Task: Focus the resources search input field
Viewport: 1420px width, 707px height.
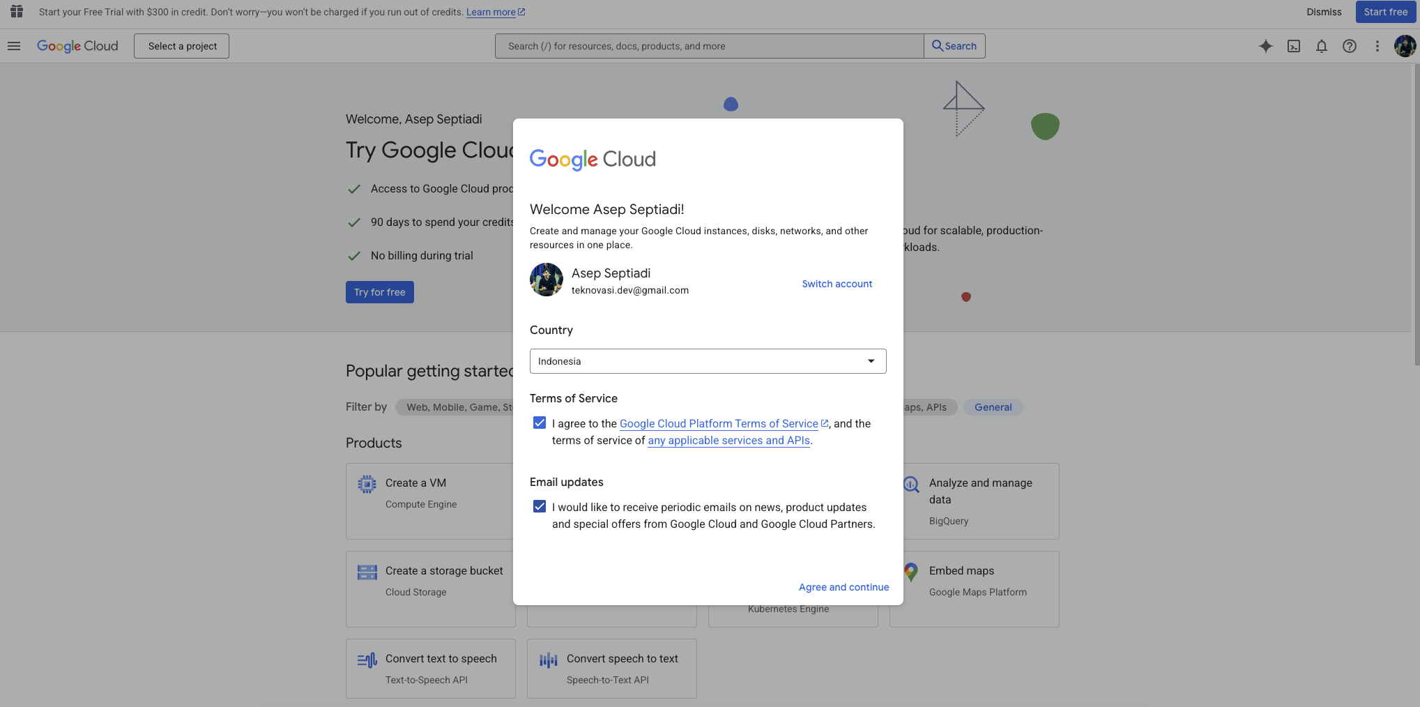Action: [709, 46]
